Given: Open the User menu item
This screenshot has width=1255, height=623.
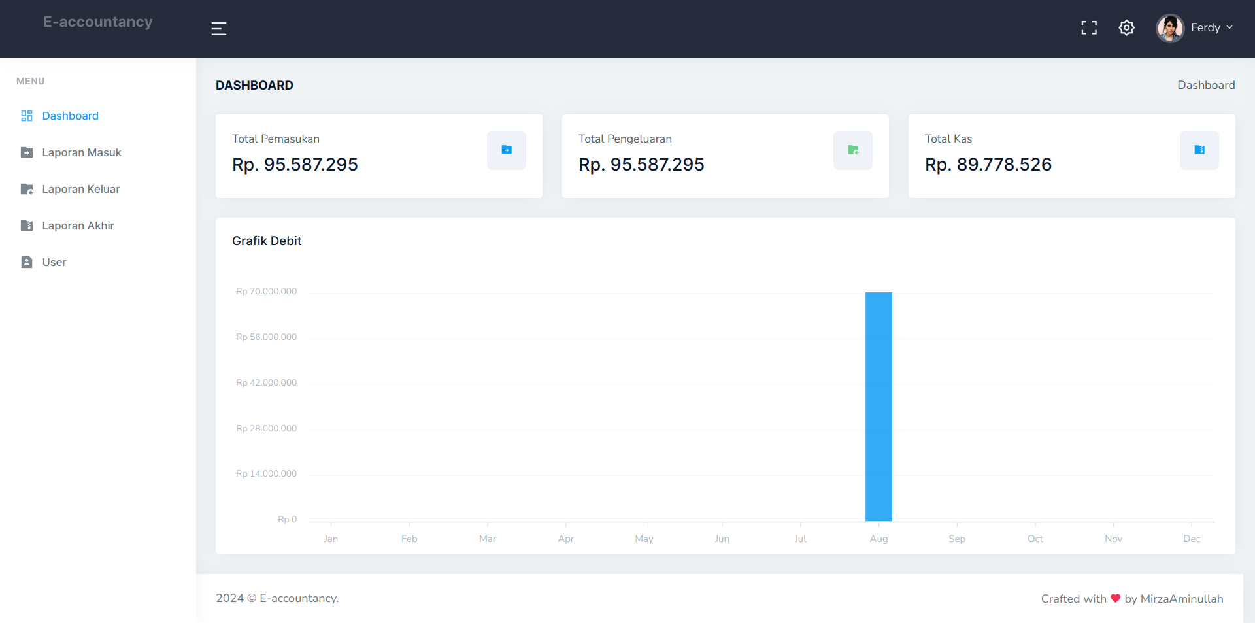Looking at the screenshot, I should click(54, 262).
